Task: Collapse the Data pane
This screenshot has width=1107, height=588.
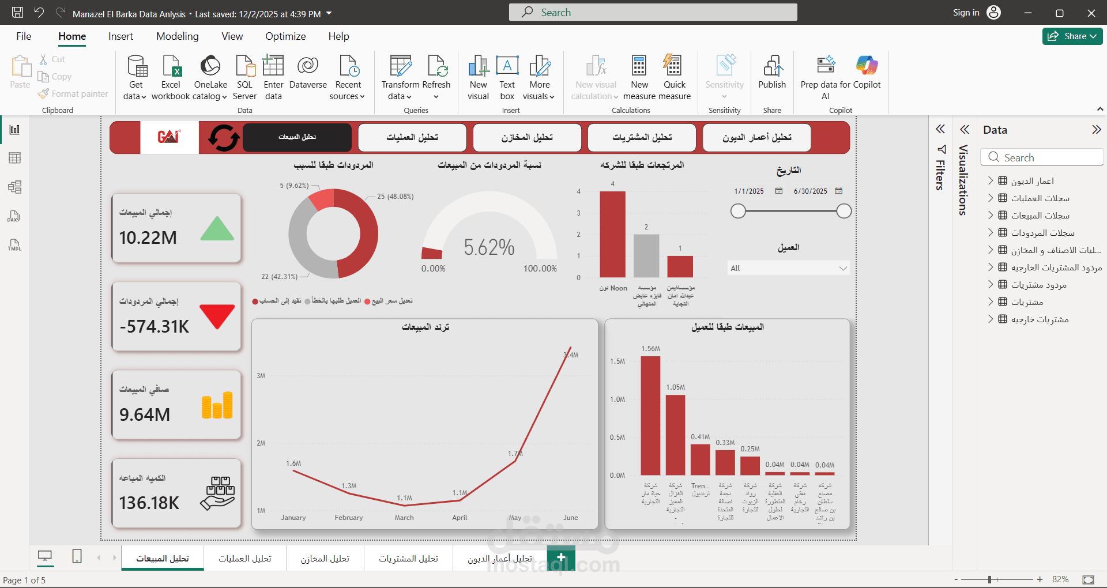Action: click(1097, 130)
